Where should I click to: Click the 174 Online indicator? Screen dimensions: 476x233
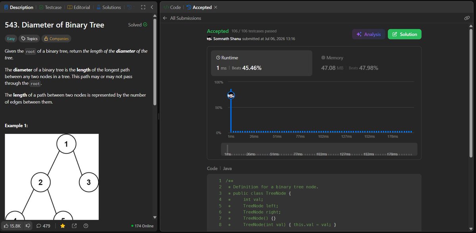point(142,226)
